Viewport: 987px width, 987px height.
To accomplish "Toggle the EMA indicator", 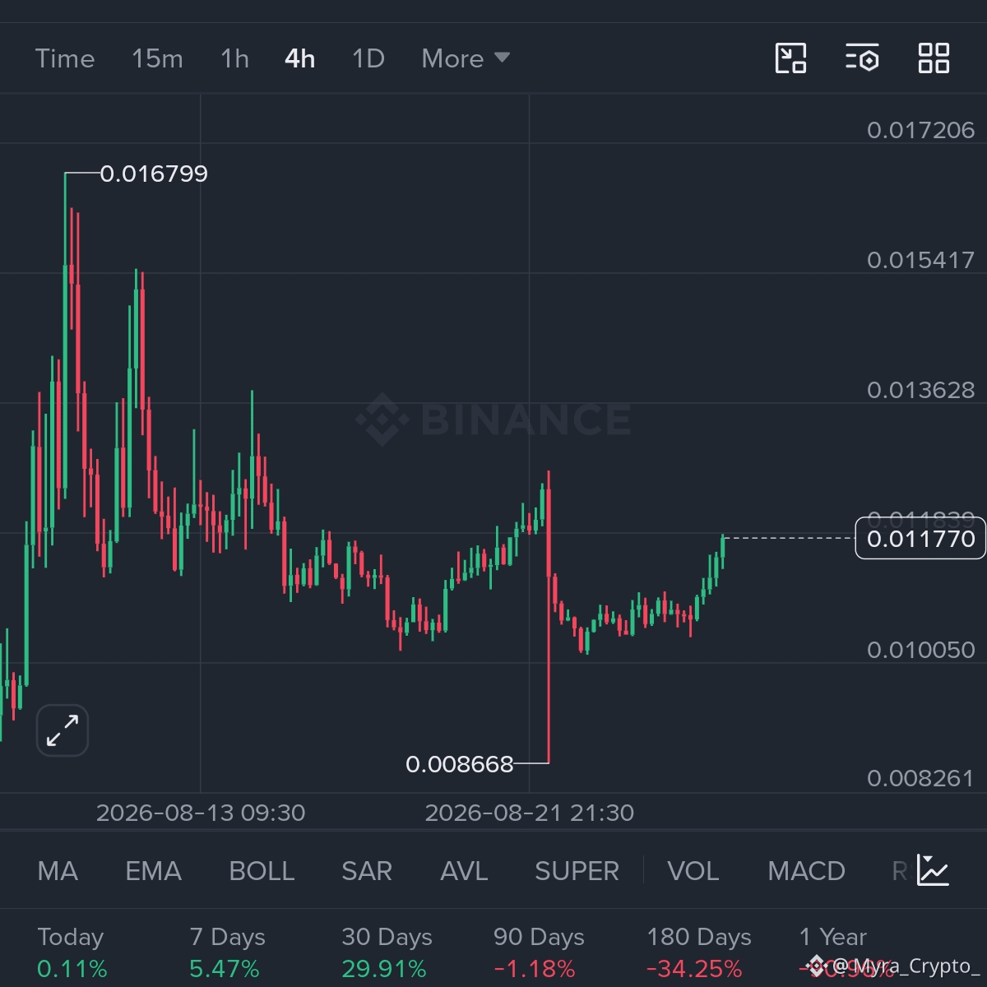I will (153, 871).
